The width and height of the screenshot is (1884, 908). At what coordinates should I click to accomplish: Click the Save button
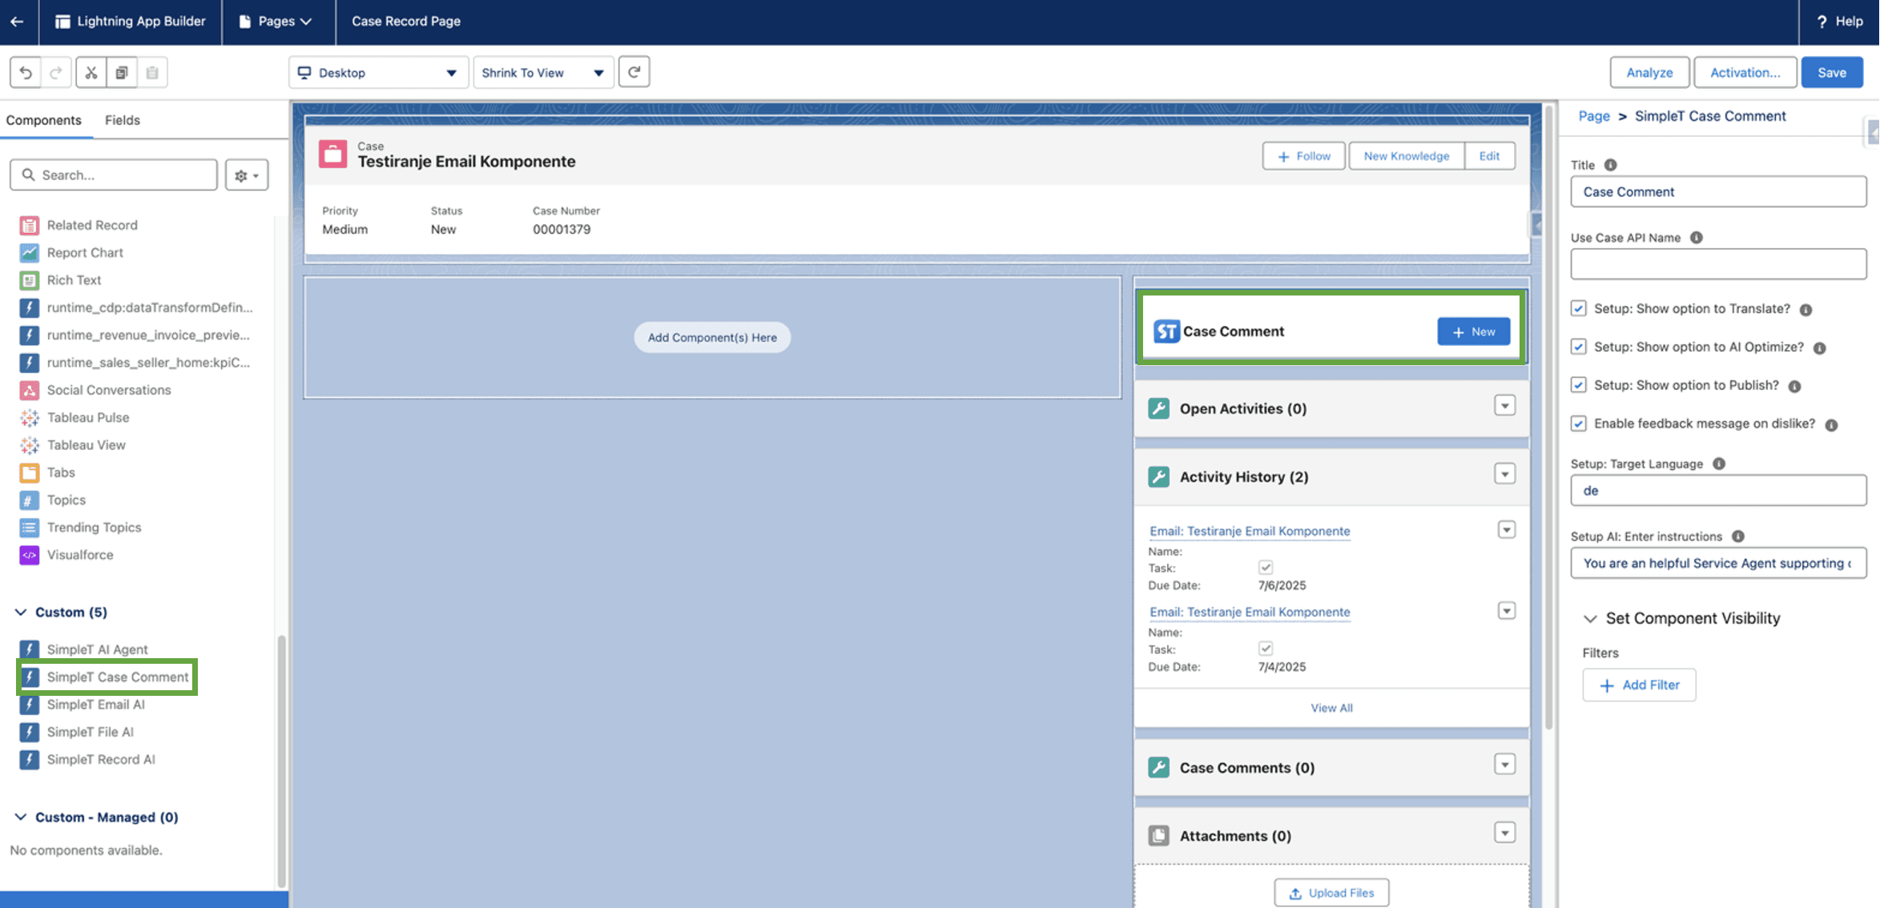pyautogui.click(x=1832, y=72)
